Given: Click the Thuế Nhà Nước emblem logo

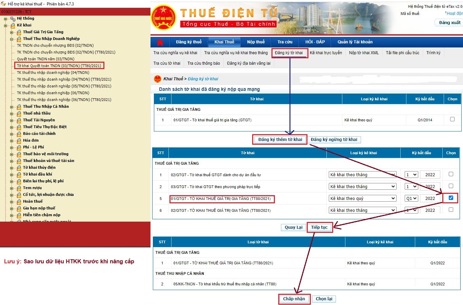Looking at the screenshot, I should [164, 18].
